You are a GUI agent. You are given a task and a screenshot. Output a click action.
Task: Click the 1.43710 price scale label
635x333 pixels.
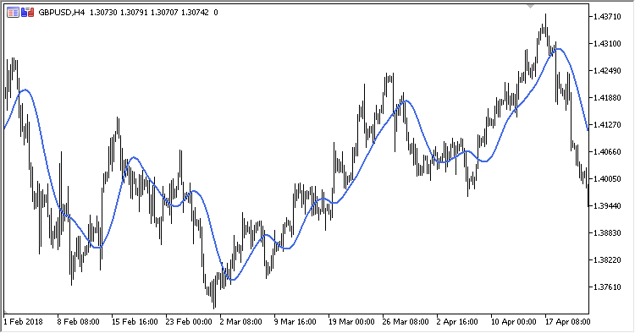click(x=607, y=17)
